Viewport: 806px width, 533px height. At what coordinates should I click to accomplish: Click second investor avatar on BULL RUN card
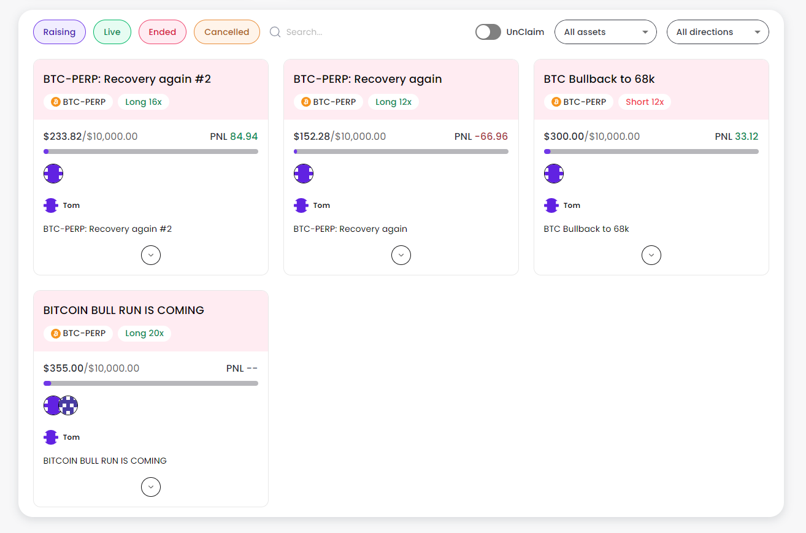point(69,405)
